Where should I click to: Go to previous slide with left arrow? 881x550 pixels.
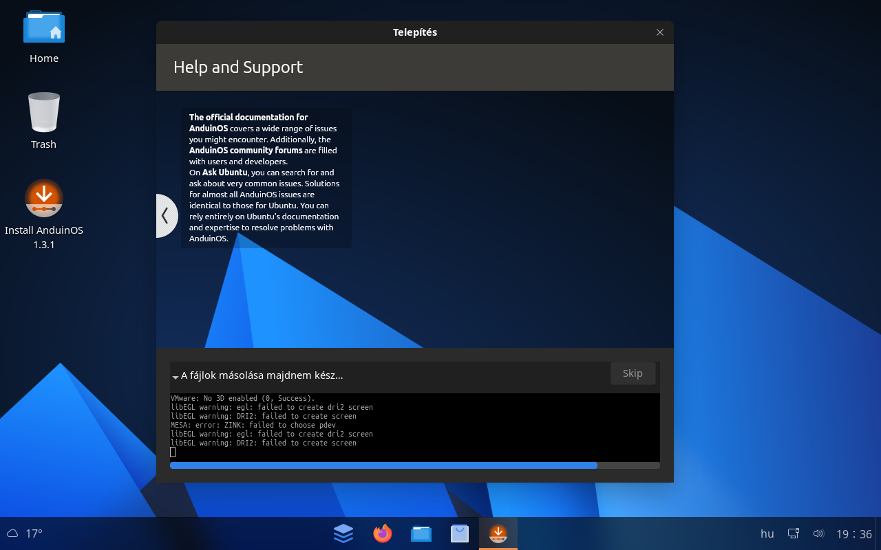tap(165, 216)
